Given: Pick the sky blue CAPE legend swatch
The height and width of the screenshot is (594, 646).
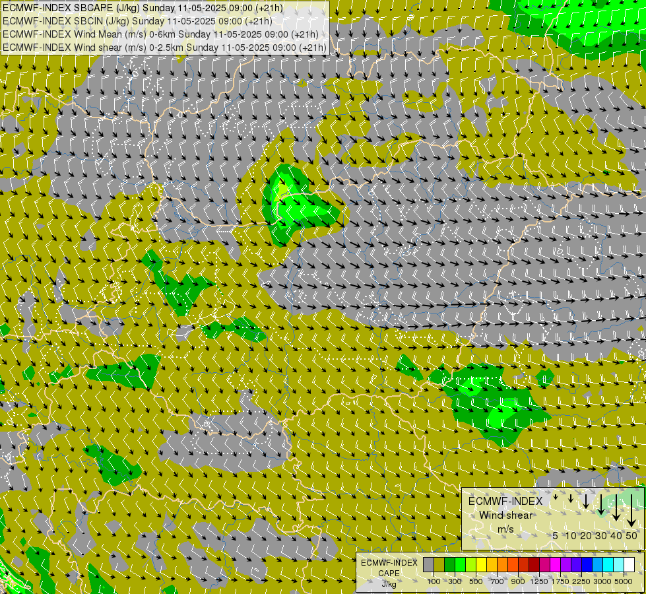Looking at the screenshot, I should tap(598, 565).
